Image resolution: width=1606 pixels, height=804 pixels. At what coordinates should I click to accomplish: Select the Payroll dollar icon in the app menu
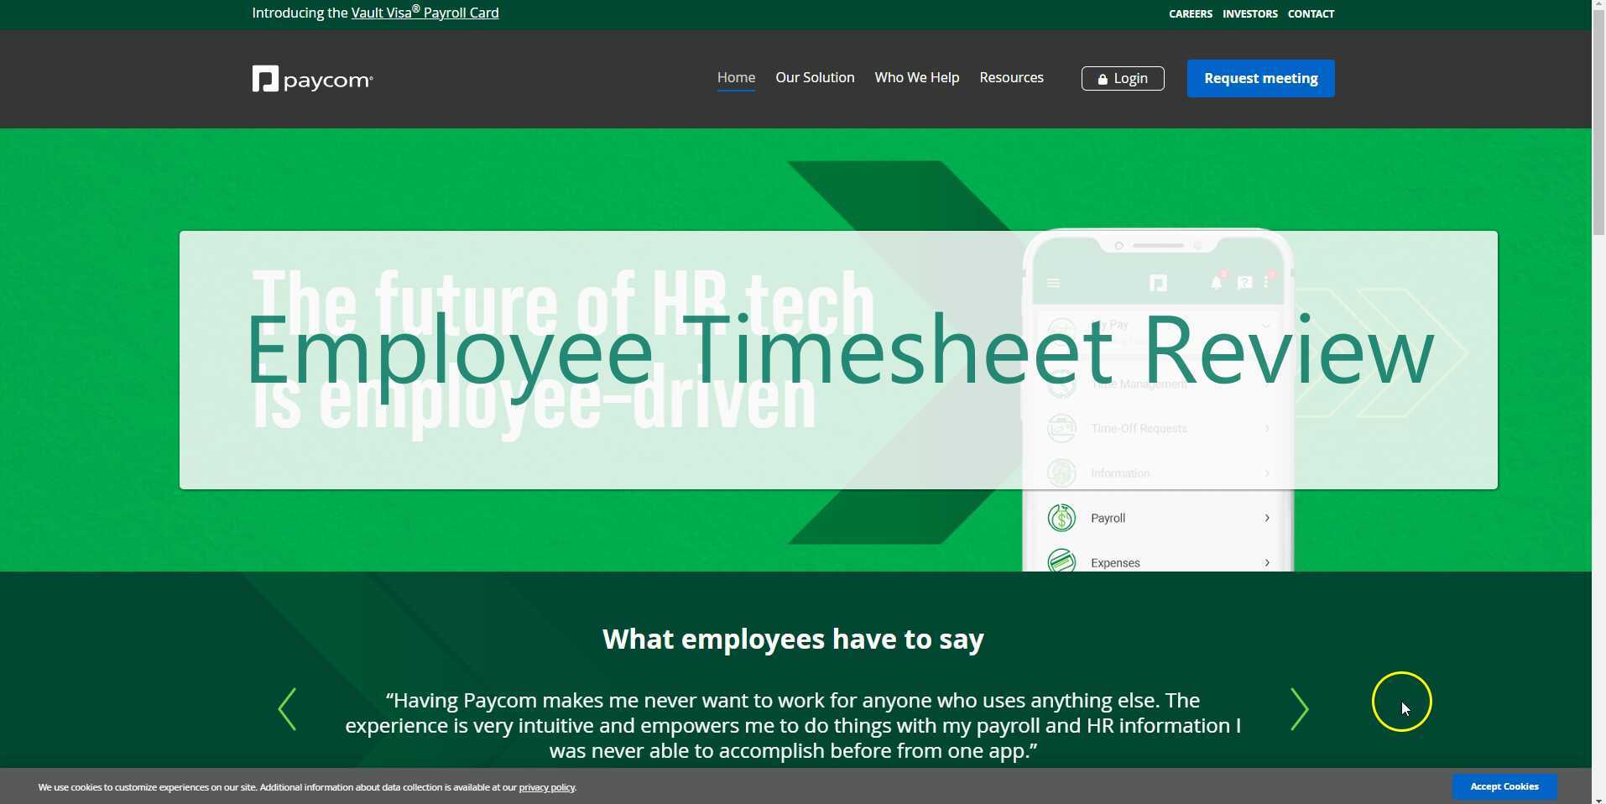point(1061,518)
